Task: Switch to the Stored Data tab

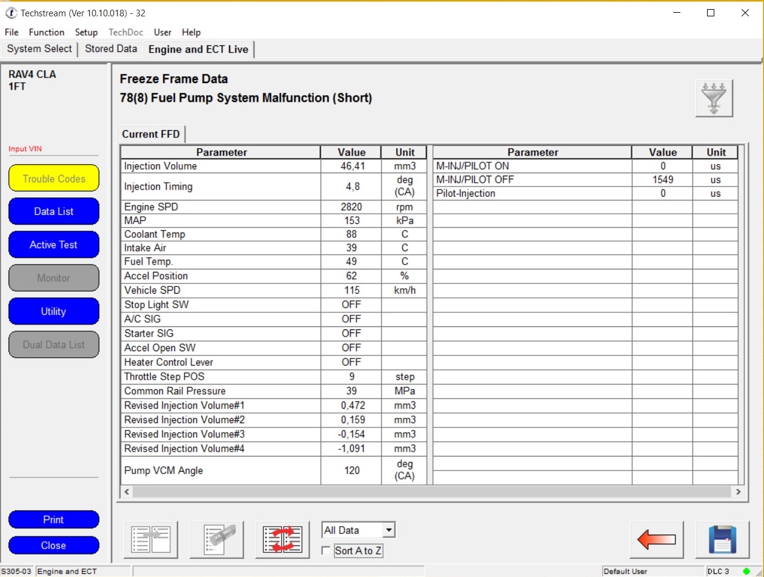Action: pos(111,49)
